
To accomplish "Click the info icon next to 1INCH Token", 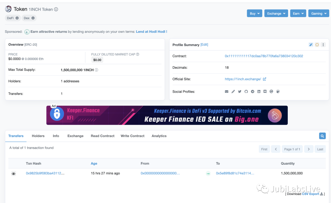I will click(x=56, y=10).
